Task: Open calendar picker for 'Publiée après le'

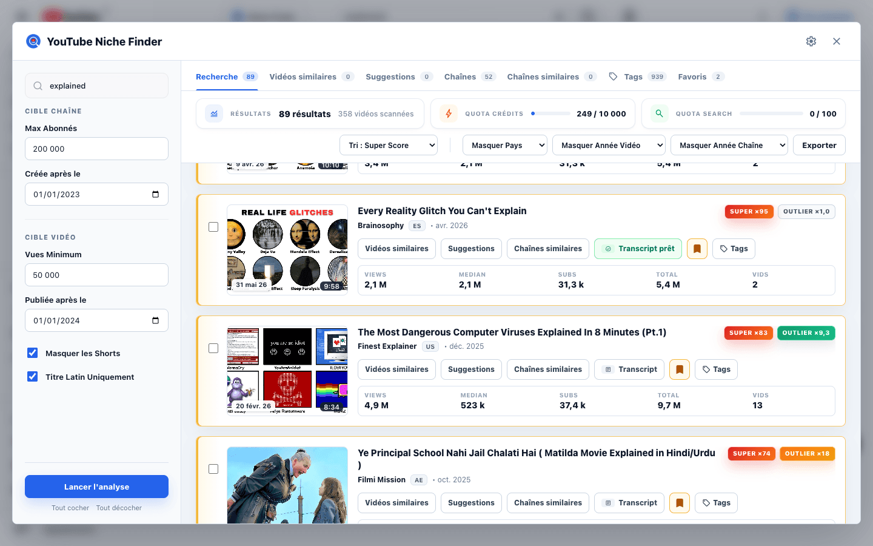Action: tap(155, 320)
